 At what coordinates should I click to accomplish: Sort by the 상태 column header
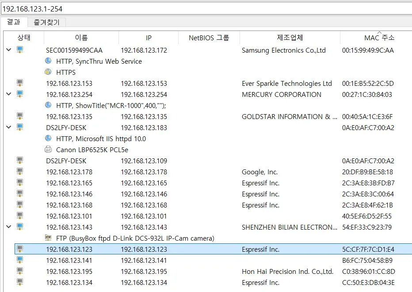click(24, 38)
